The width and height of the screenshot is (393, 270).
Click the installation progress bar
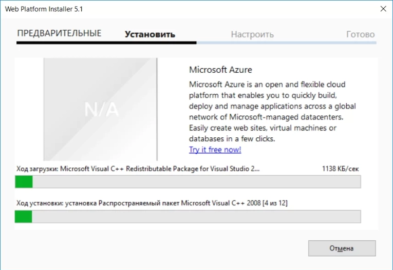[188, 217]
